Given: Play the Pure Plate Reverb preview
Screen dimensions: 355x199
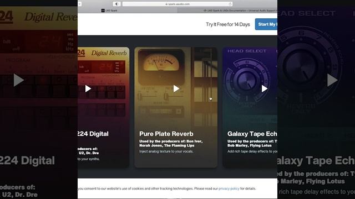Looking at the screenshot, I should pos(176,88).
